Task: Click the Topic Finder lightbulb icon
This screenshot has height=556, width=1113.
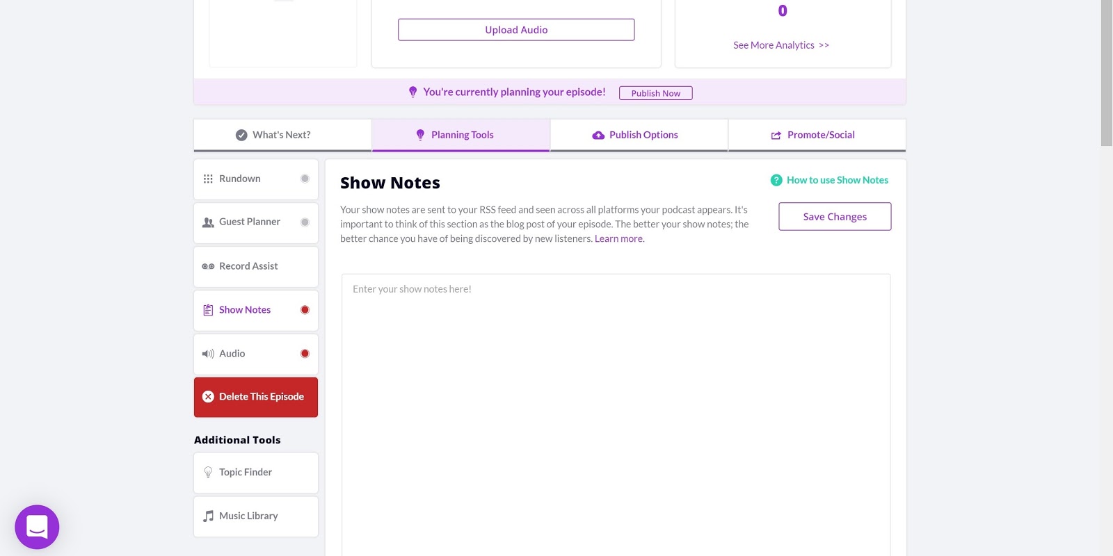Action: click(x=208, y=472)
